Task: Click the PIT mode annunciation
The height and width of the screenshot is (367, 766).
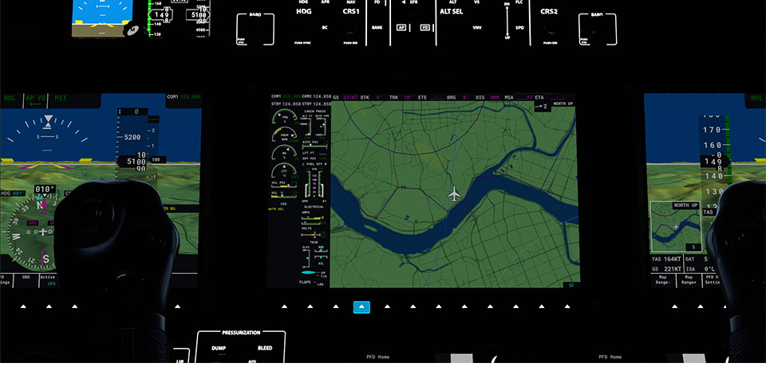Action: (61, 97)
